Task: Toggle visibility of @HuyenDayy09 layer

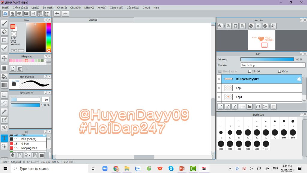Action: 219,79
